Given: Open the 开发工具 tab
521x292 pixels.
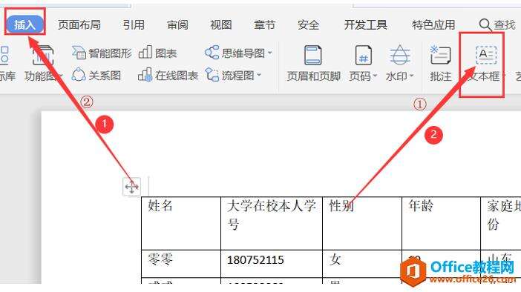Looking at the screenshot, I should 365,25.
